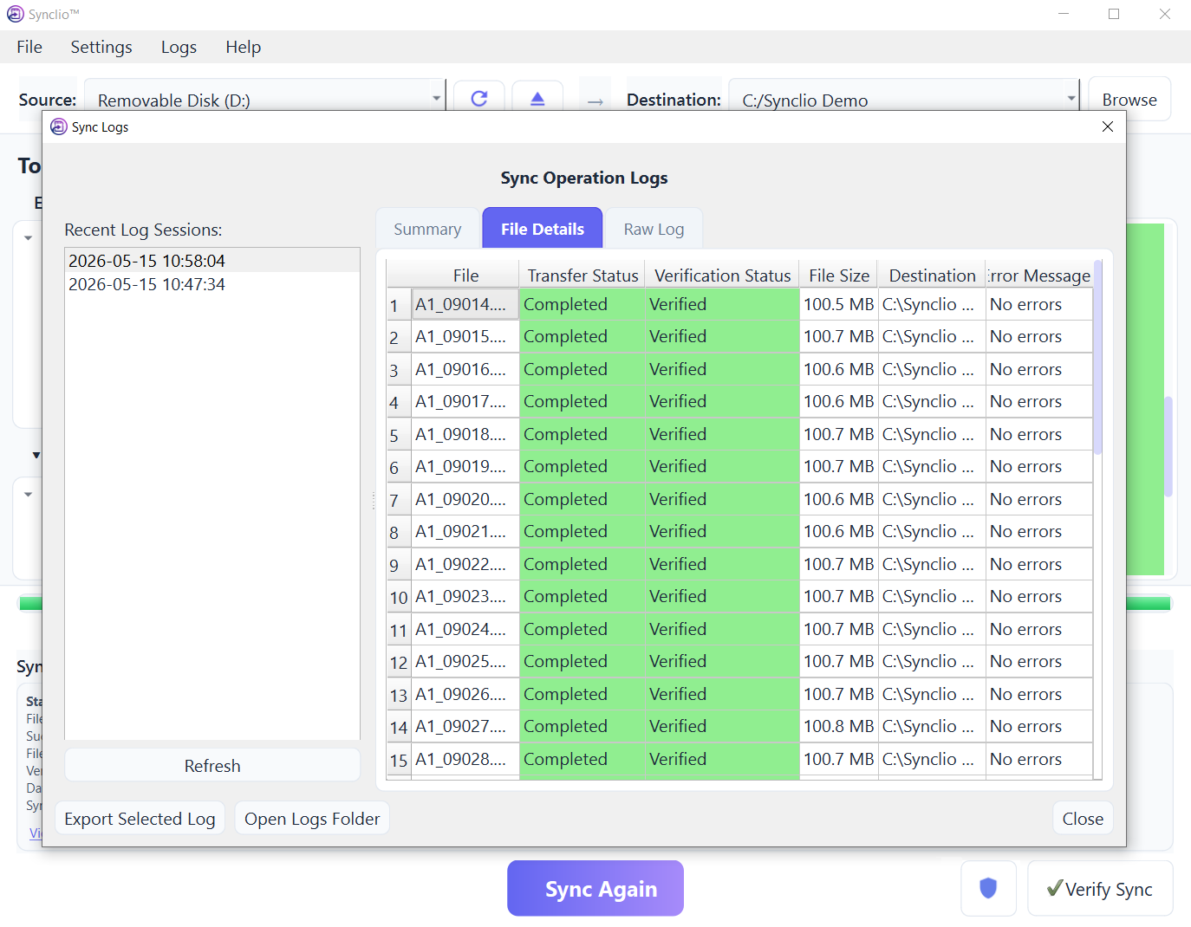Click the Verification Status column header
The width and height of the screenshot is (1191, 927).
pyautogui.click(x=722, y=276)
